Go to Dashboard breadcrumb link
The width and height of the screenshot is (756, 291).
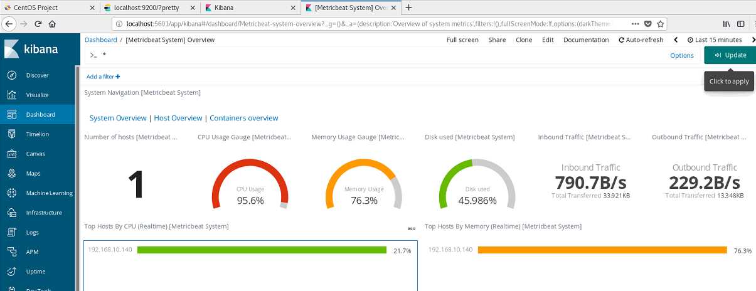point(101,40)
